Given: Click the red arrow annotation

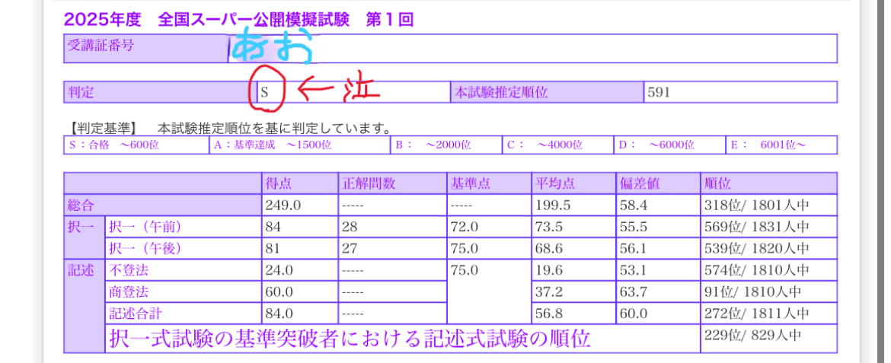Looking at the screenshot, I should [x=317, y=91].
